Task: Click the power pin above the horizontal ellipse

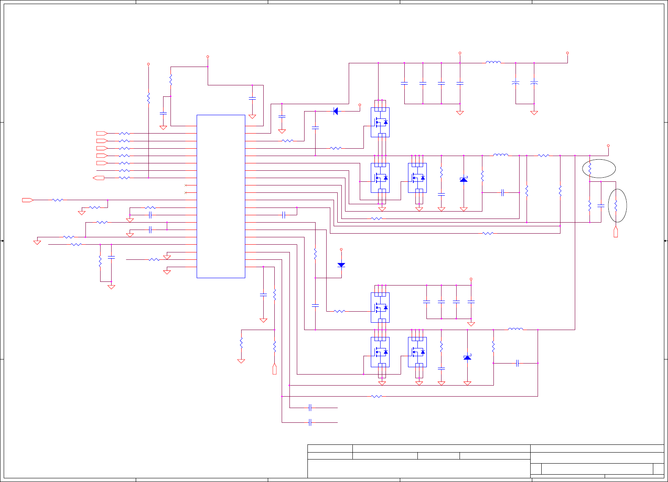Action: click(608, 145)
